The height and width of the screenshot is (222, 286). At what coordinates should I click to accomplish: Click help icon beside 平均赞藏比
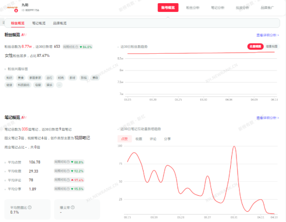pyautogui.click(x=30, y=208)
